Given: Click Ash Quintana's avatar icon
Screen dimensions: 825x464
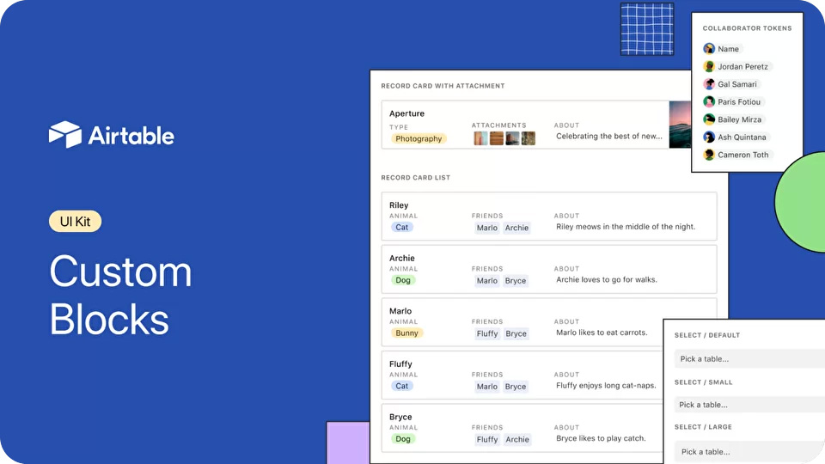Looking at the screenshot, I should pos(709,137).
